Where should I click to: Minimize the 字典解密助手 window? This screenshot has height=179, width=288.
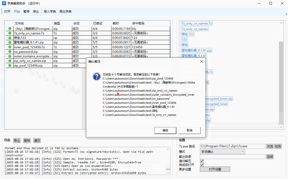[259, 3]
